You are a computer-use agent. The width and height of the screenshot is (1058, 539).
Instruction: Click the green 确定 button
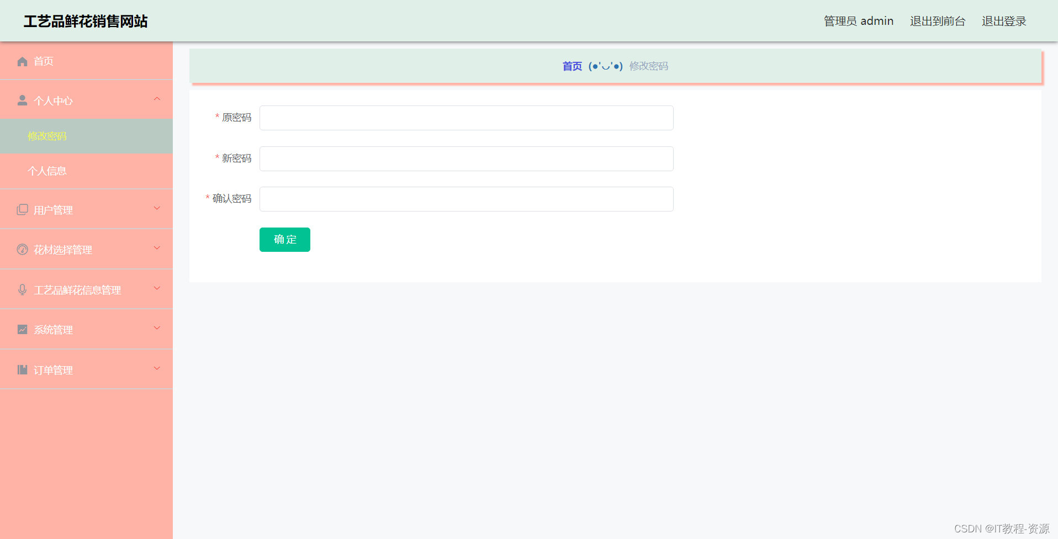[x=285, y=240]
